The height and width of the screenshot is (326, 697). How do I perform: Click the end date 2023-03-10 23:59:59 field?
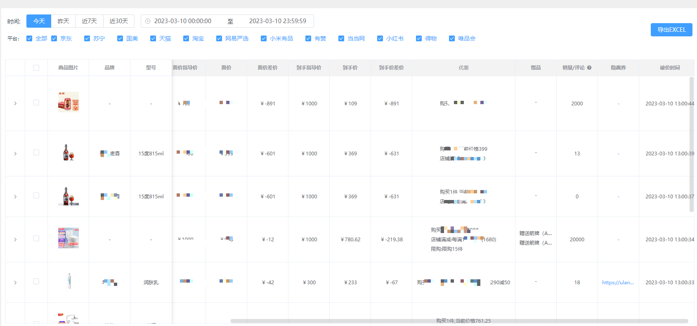(278, 21)
